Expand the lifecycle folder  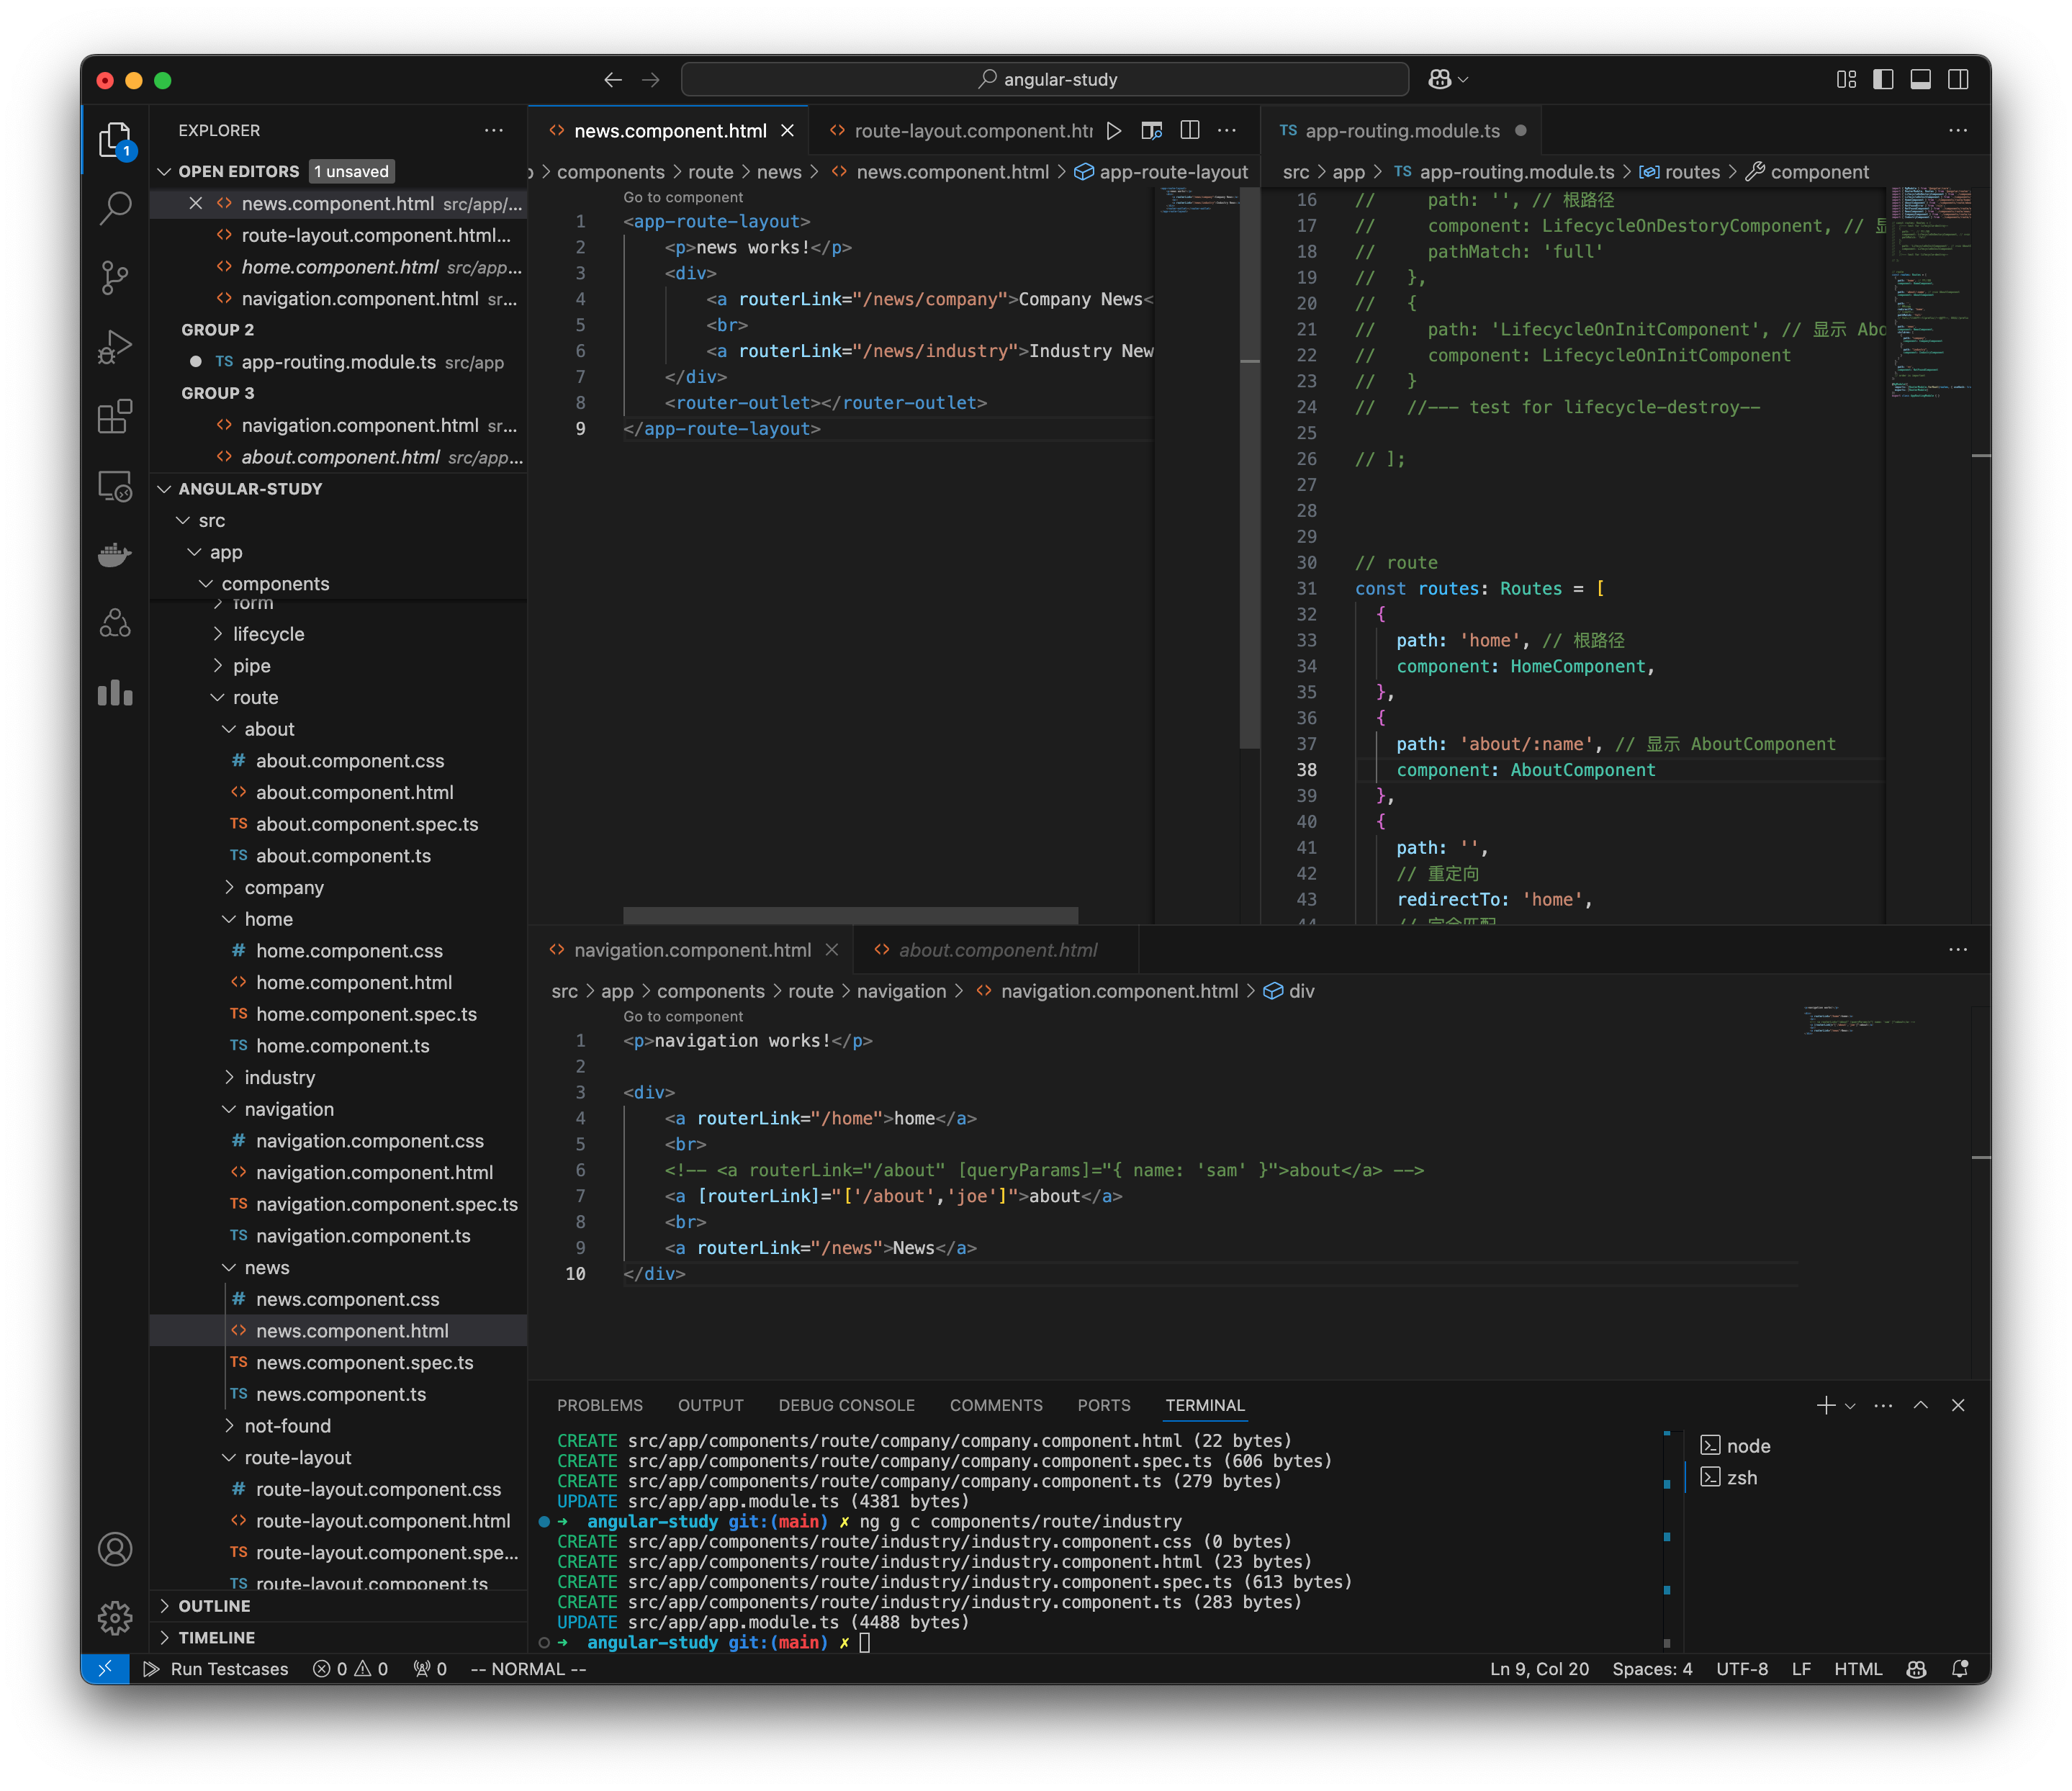(x=269, y=633)
